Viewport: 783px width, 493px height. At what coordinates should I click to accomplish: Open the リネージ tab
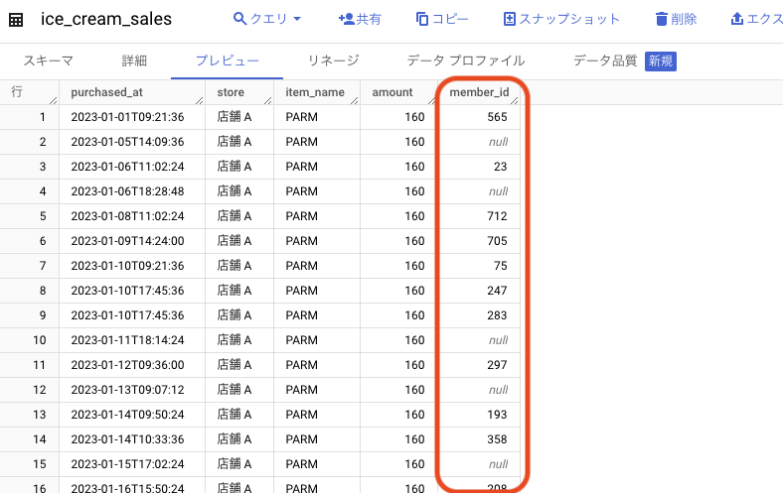333,61
